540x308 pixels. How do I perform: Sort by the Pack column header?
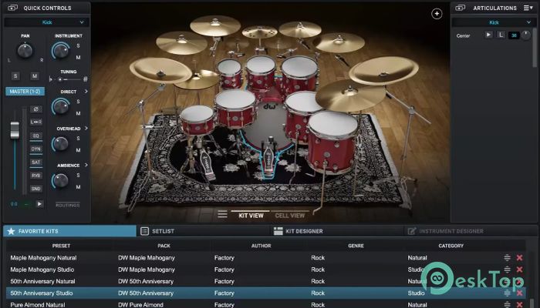[x=164, y=246]
